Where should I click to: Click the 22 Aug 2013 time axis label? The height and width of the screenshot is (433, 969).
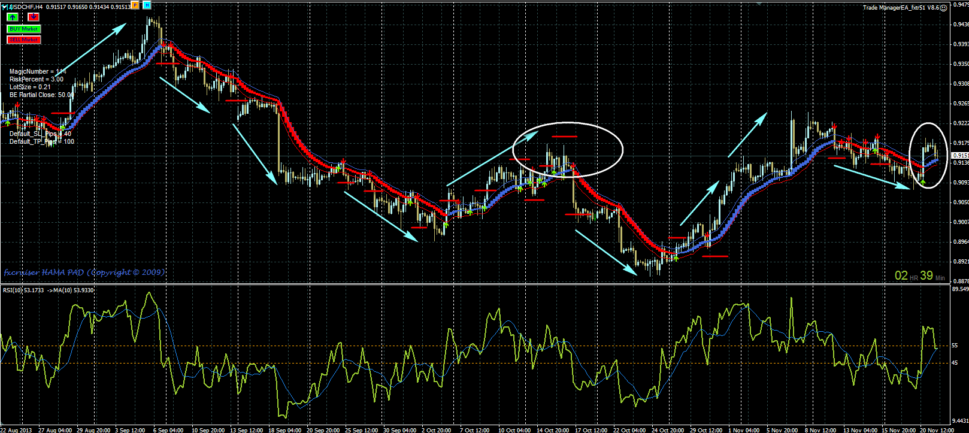coord(16,430)
